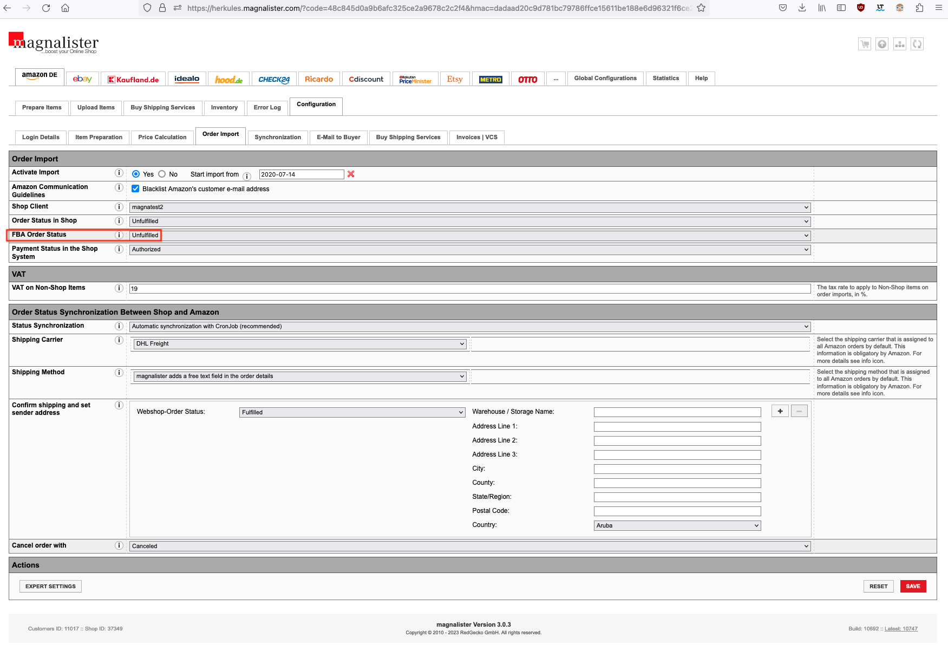Click info icon next to Shipping Carrier

coord(119,340)
